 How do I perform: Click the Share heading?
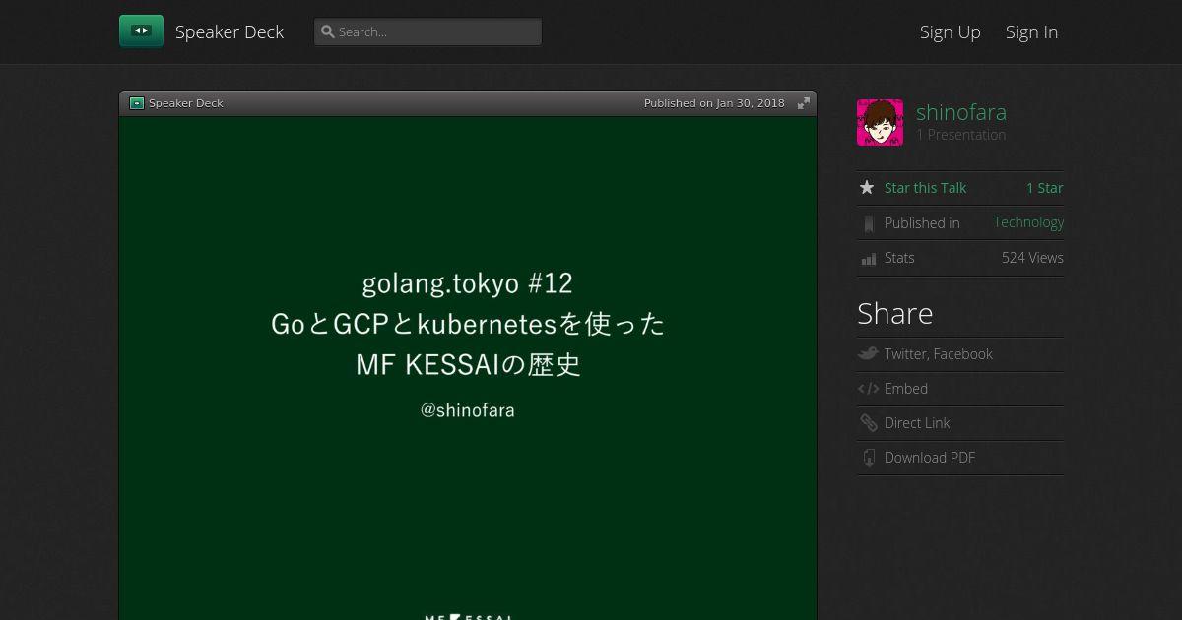pyautogui.click(x=894, y=313)
